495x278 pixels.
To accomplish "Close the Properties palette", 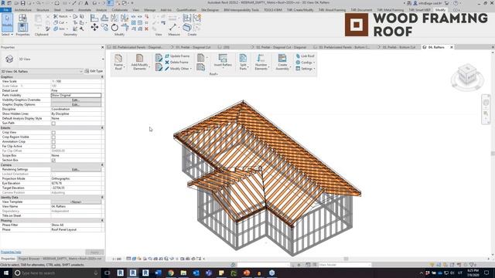I will (103, 47).
